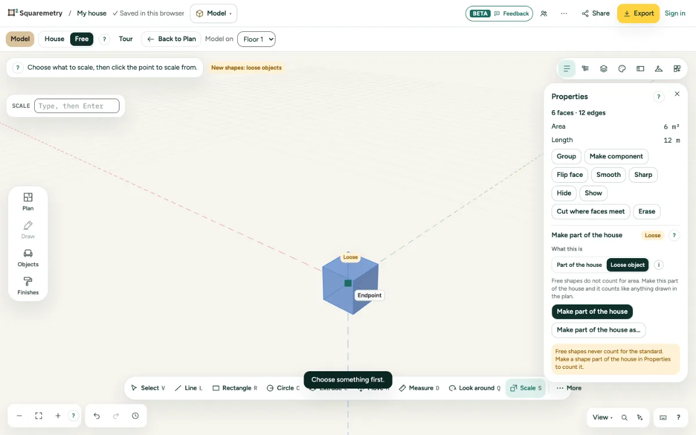The height and width of the screenshot is (435, 696).
Task: Open the View dropdown menu
Action: pos(603,417)
